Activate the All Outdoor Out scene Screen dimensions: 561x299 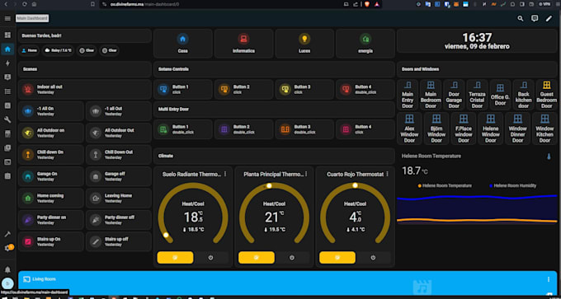click(119, 133)
